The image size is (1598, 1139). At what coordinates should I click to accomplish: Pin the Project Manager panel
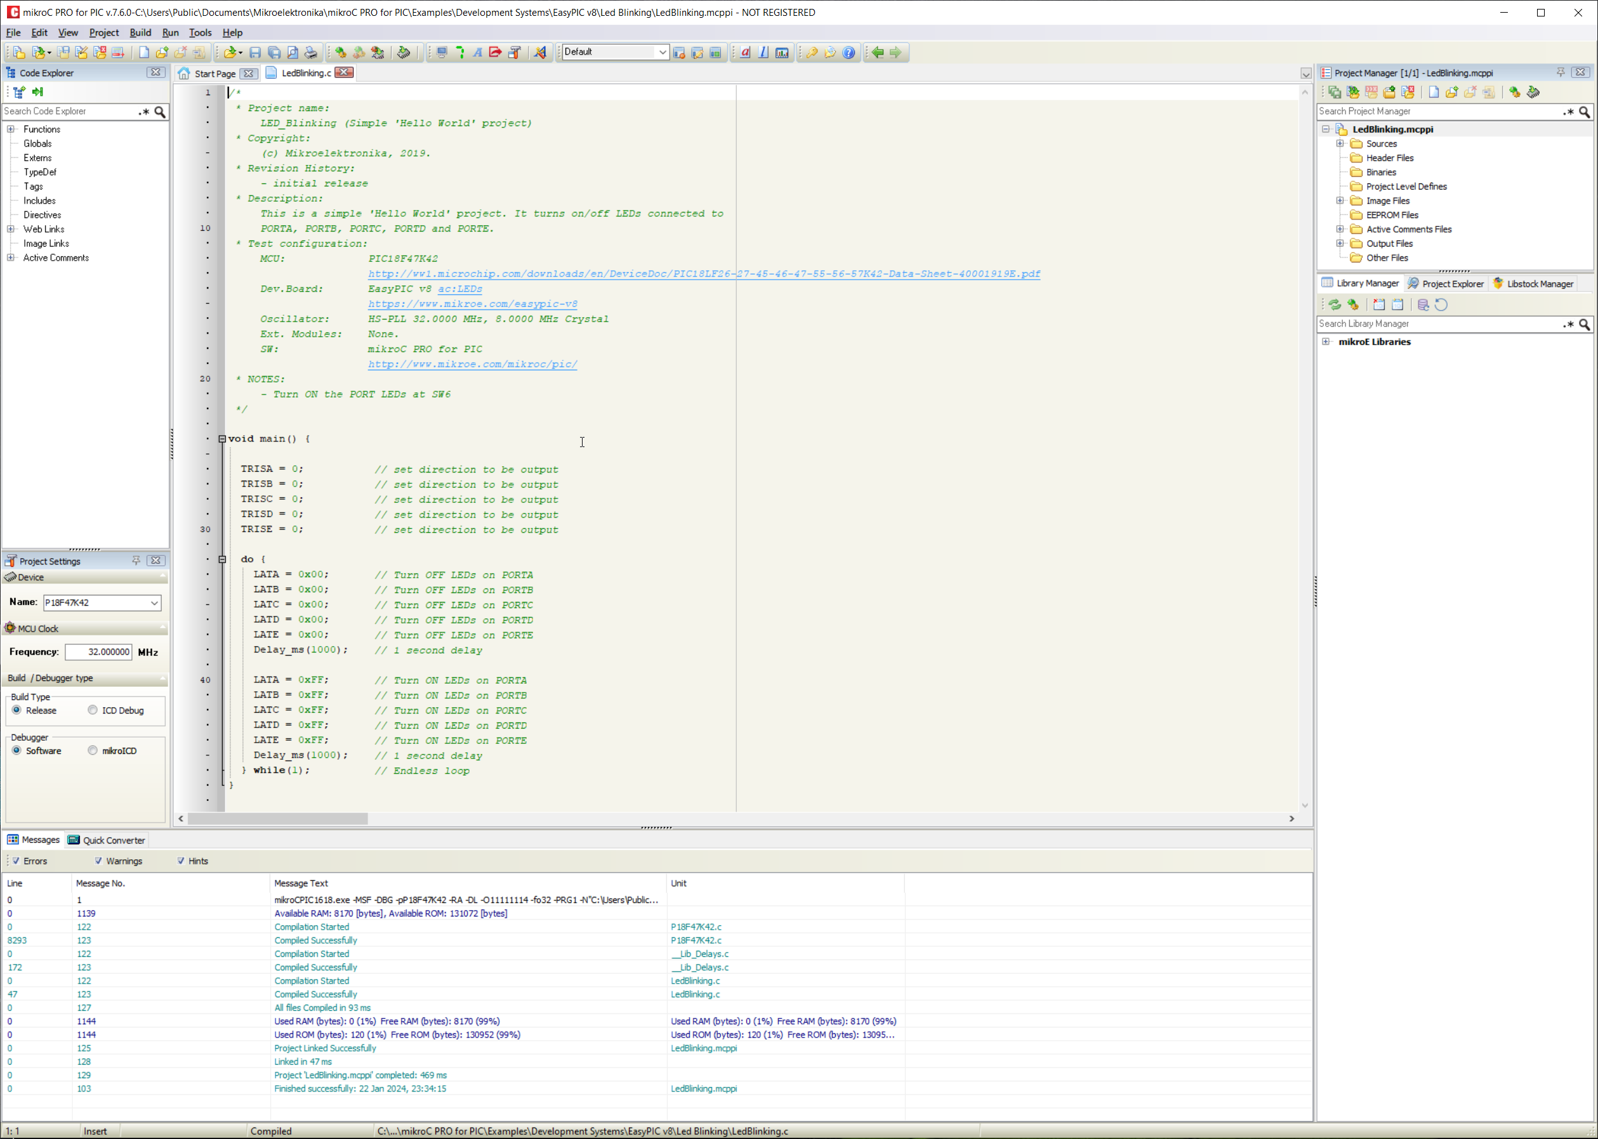click(x=1560, y=72)
